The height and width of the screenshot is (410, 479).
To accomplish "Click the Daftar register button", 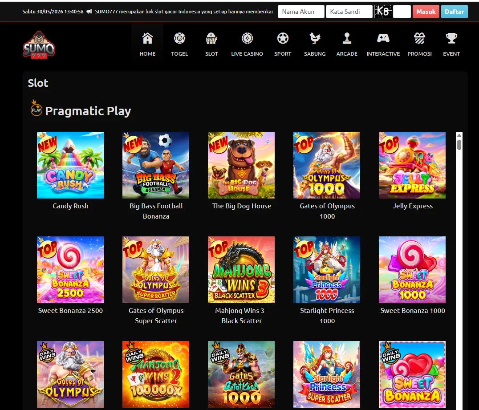I will 454,12.
